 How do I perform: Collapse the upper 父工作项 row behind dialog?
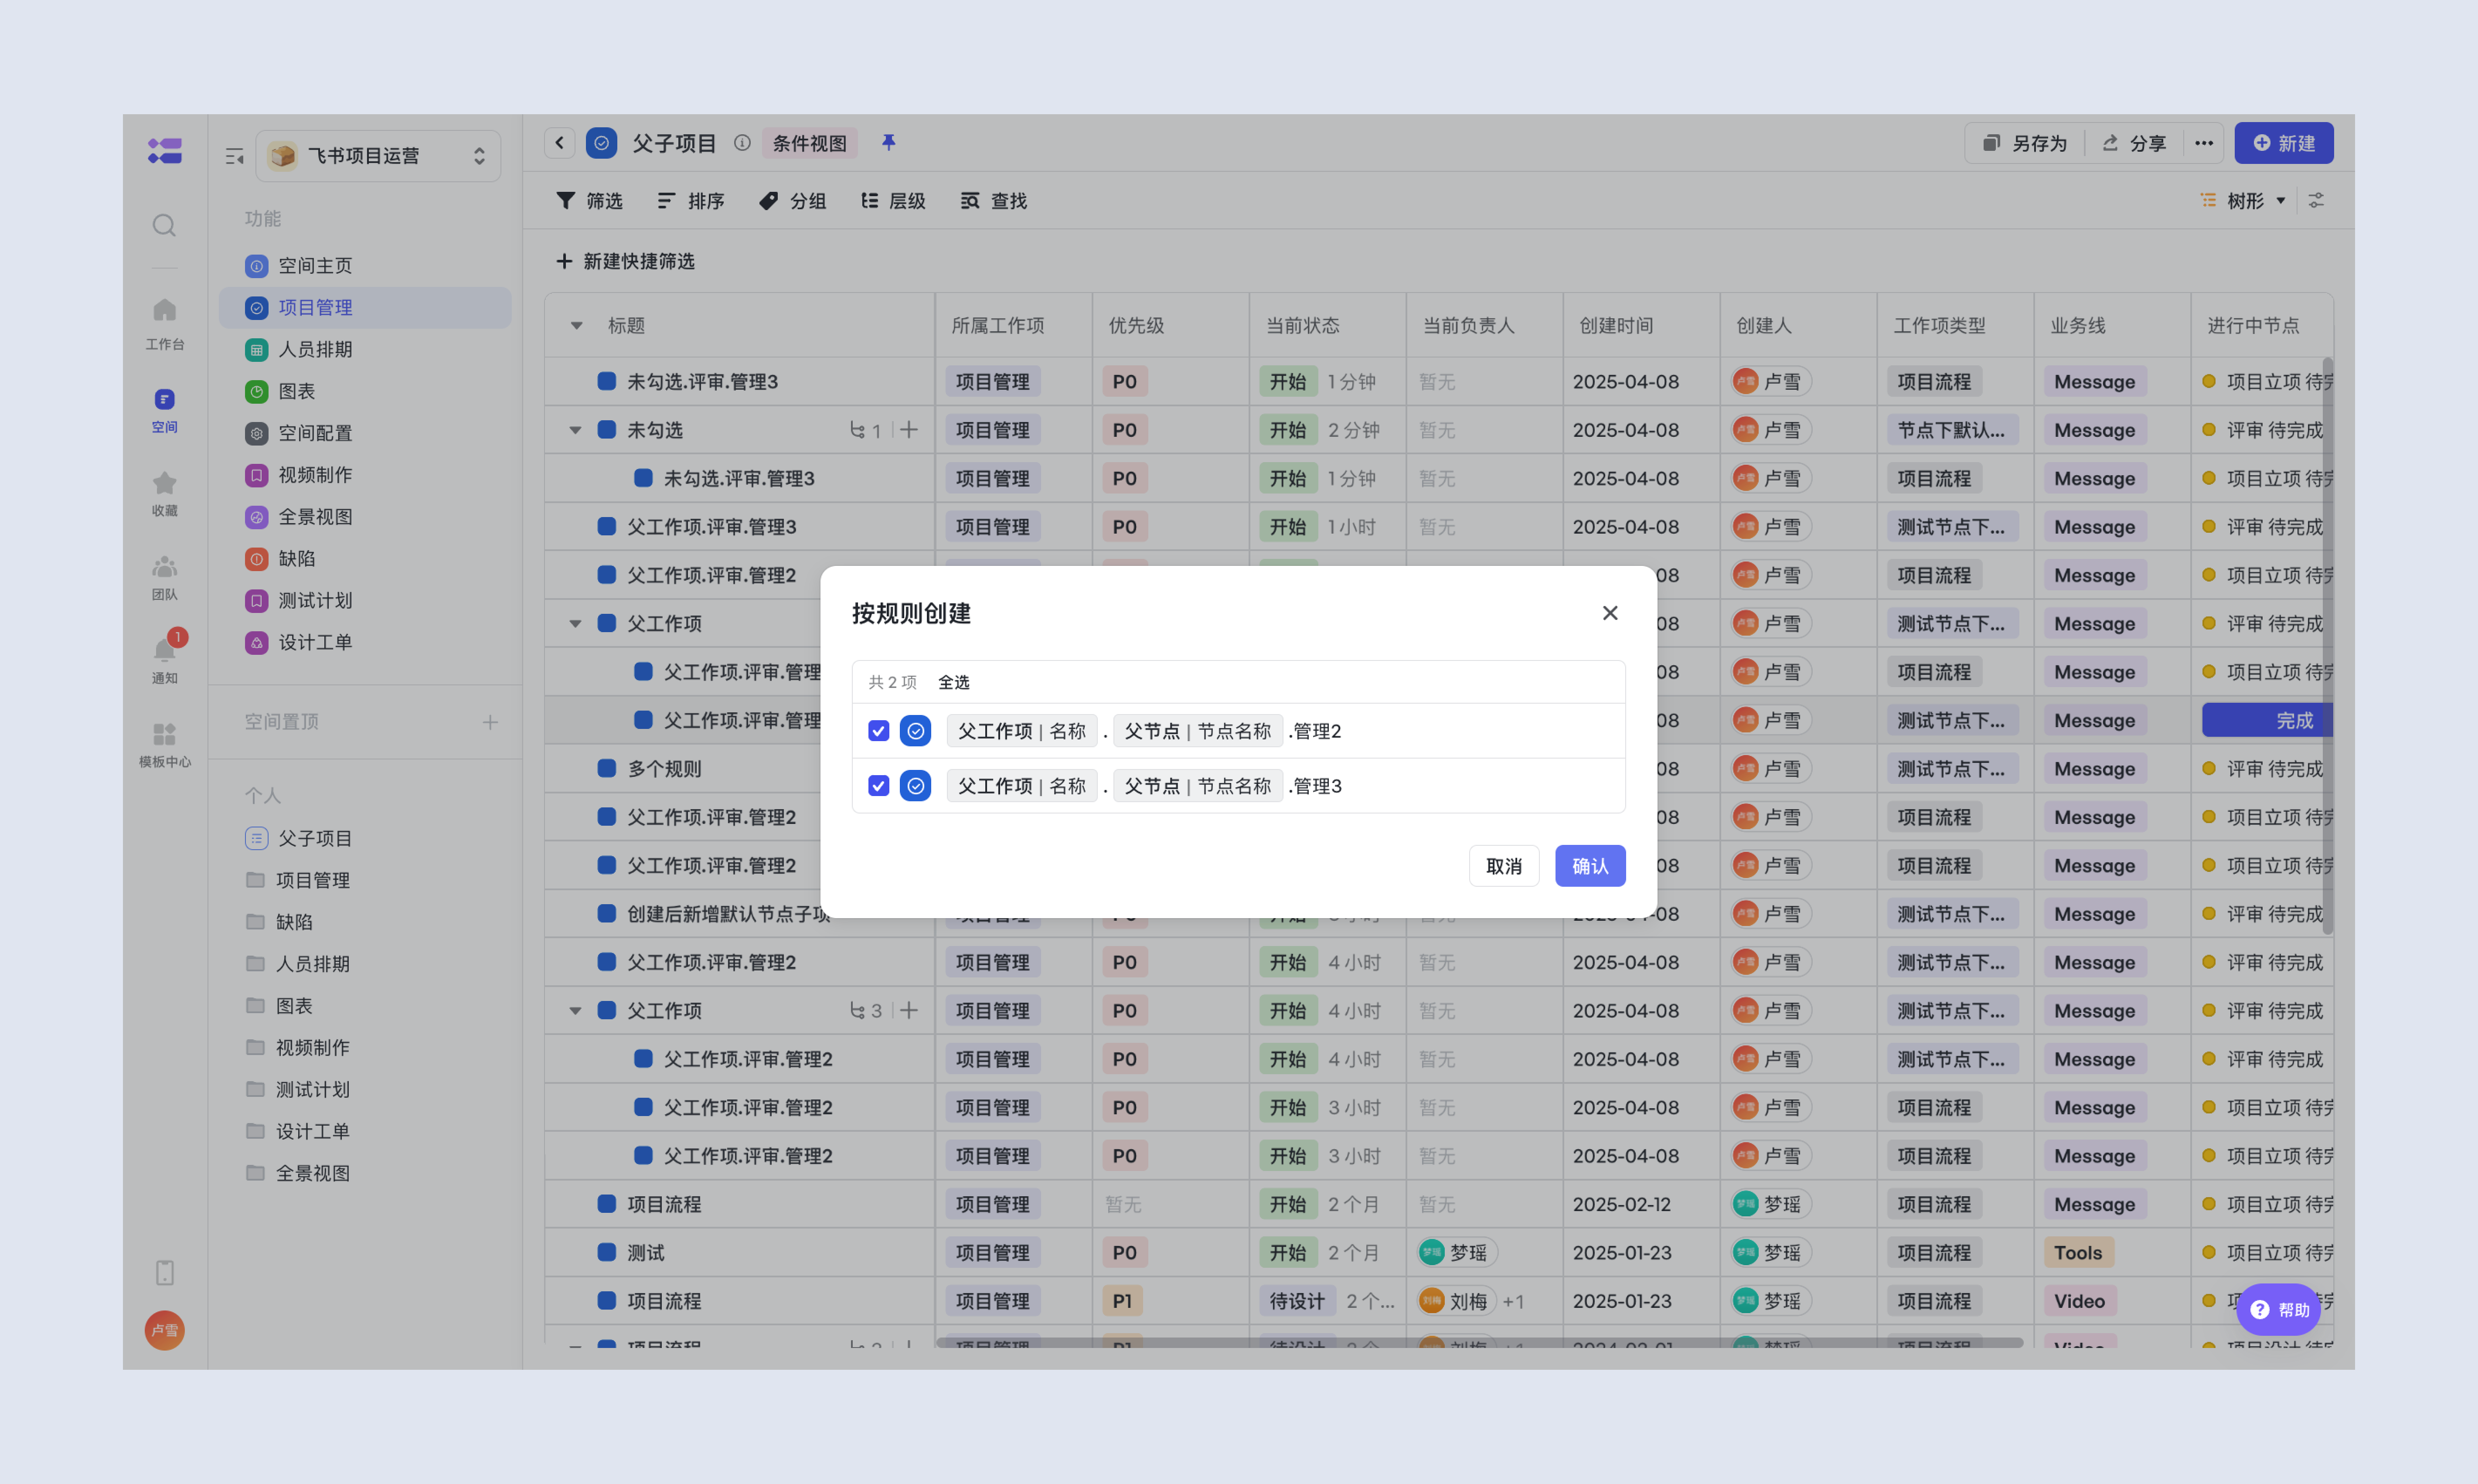576,624
